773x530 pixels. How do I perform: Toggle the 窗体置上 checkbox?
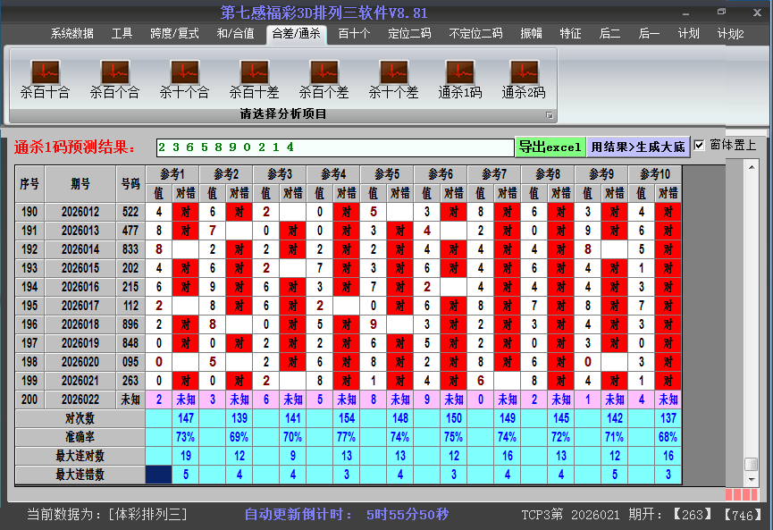700,146
